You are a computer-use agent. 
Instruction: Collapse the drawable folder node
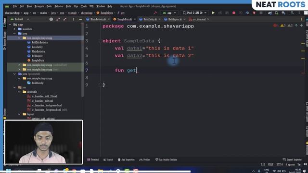click(x=19, y=92)
